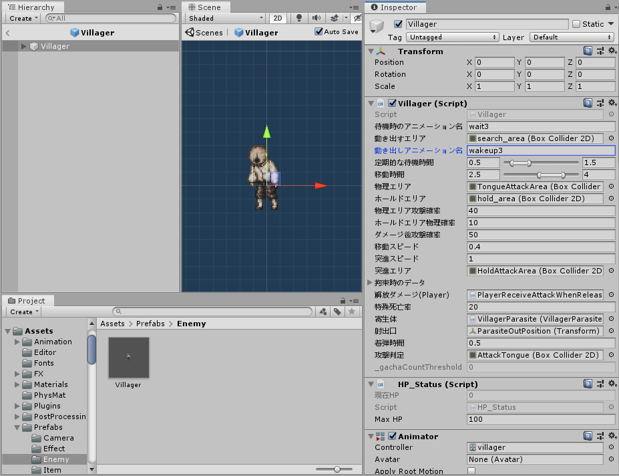
Task: Open the Transform component settings gear
Action: click(x=612, y=51)
